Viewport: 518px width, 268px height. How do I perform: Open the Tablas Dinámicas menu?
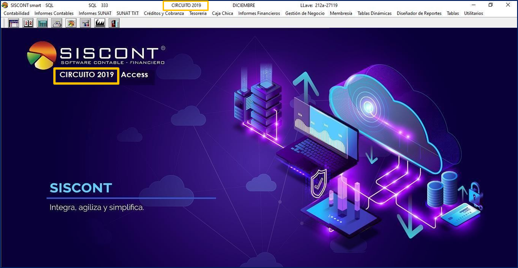pyautogui.click(x=374, y=13)
